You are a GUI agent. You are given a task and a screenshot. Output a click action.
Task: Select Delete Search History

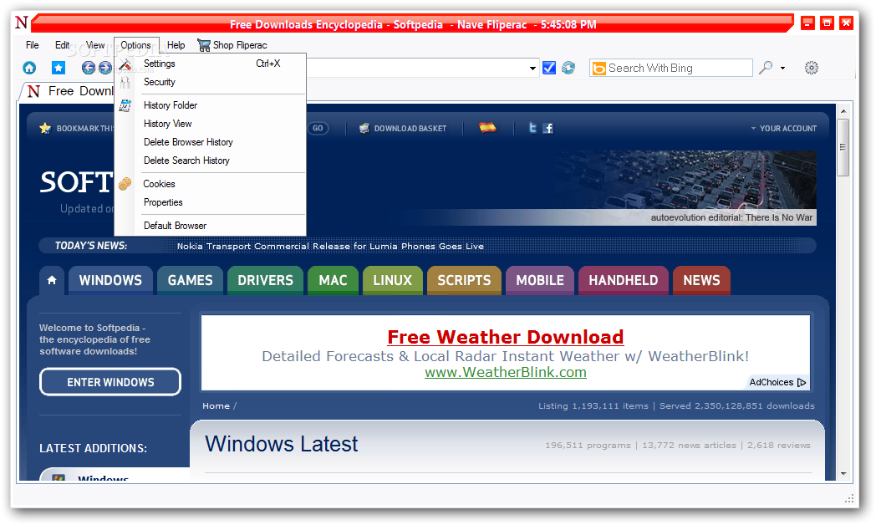(x=210, y=161)
